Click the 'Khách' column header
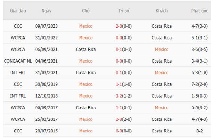This screenshot has height=138, width=211. pos(162,11)
